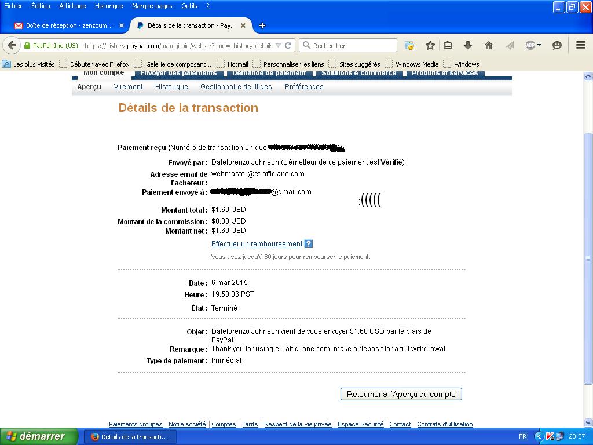This screenshot has width=593, height=445.
Task: Select the Aperçu PayPal subtab
Action: (x=89, y=87)
